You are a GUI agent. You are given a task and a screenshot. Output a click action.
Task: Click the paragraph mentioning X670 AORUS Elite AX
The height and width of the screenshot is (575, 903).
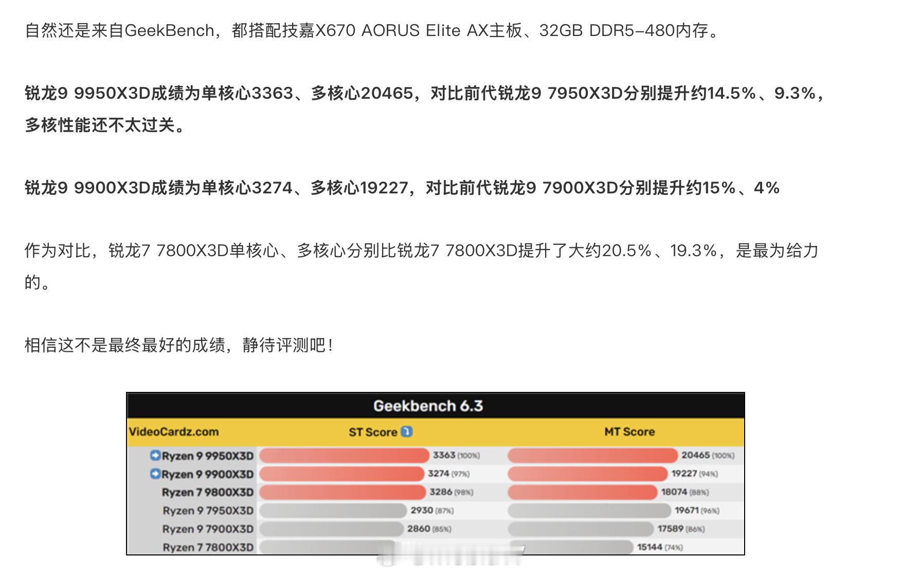pyautogui.click(x=374, y=31)
